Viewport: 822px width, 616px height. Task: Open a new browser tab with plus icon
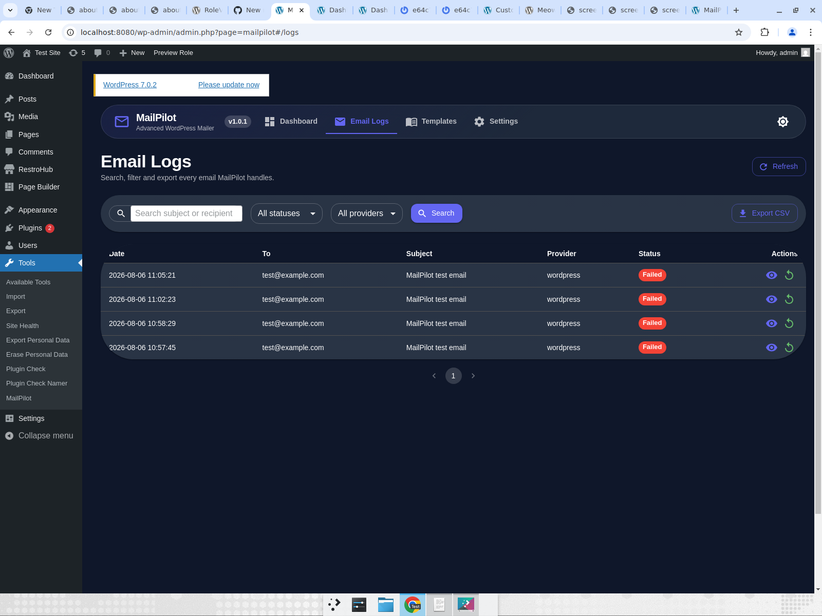[736, 10]
